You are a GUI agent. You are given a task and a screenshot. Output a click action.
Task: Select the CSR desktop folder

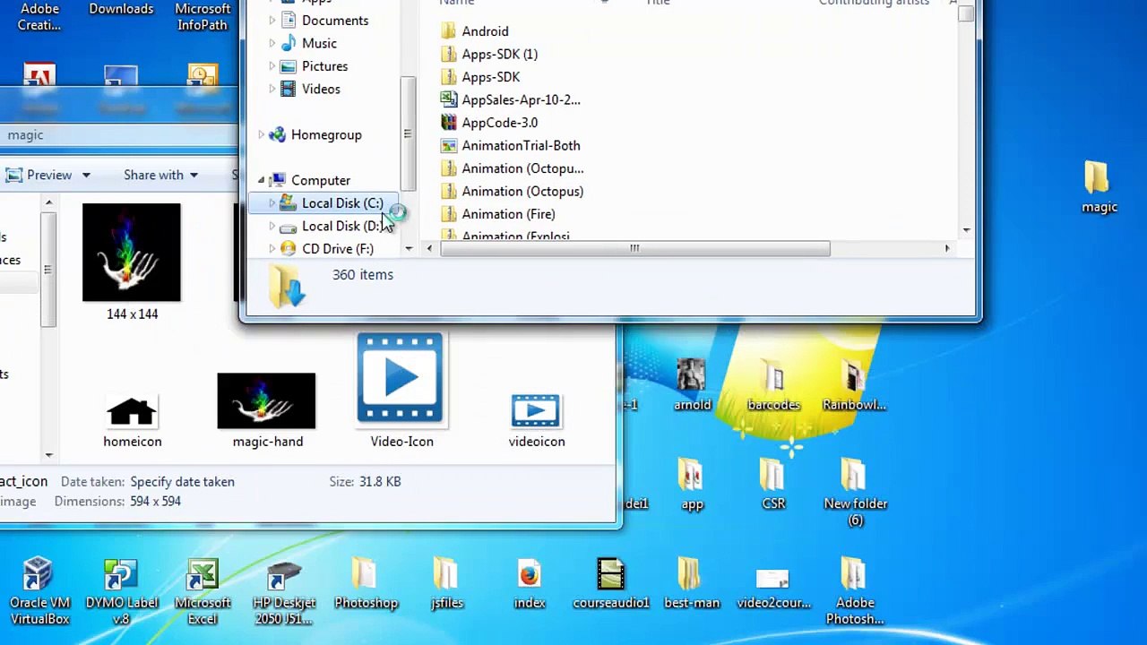pos(773,485)
